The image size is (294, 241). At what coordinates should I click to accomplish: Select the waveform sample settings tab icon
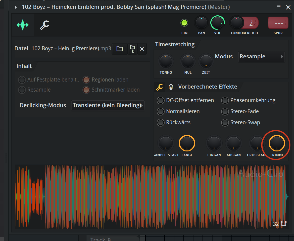coord(23,25)
